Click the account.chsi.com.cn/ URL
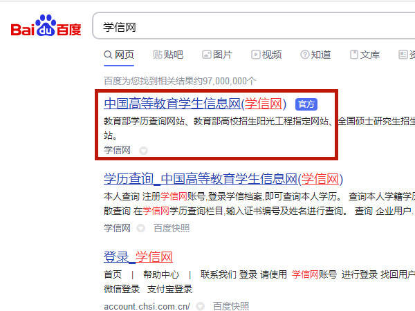415x311 pixels. tap(147, 306)
